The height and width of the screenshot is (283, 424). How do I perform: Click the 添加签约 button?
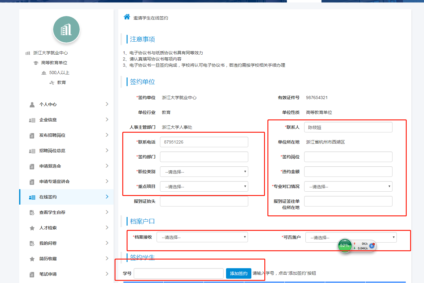coord(238,273)
